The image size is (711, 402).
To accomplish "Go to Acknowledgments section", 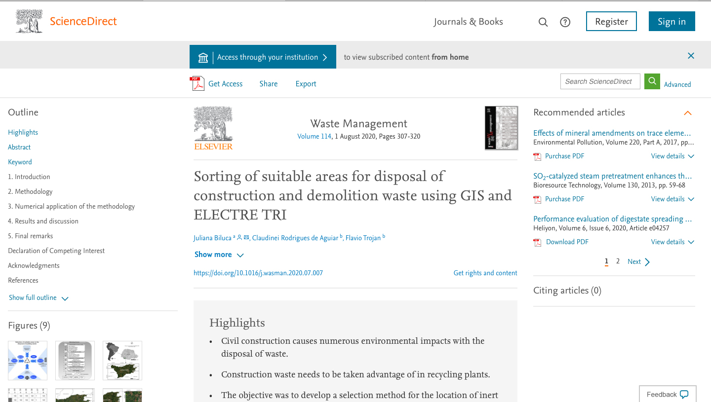I will point(34,265).
